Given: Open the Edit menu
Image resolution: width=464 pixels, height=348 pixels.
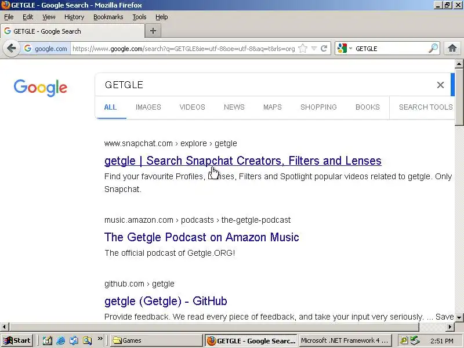Looking at the screenshot, I should click(x=28, y=17).
